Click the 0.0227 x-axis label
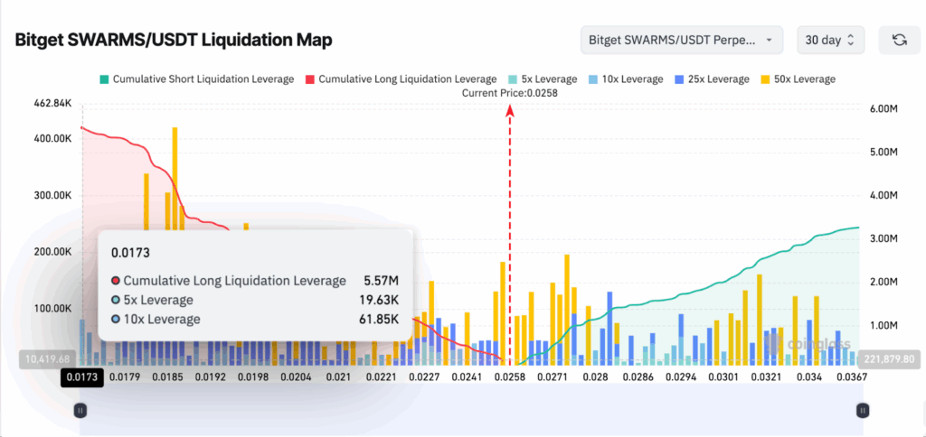This screenshot has height=437, width=926. (424, 377)
